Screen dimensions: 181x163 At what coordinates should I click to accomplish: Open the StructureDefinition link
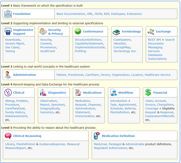[x=88, y=40]
